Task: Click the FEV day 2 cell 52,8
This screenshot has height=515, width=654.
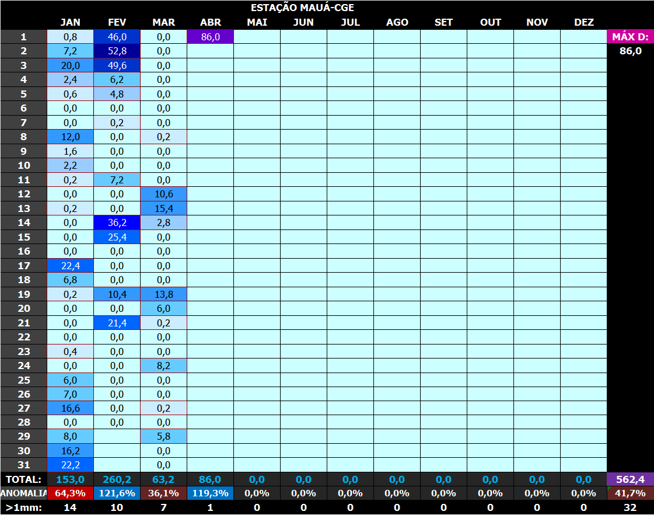Action: pyautogui.click(x=117, y=51)
